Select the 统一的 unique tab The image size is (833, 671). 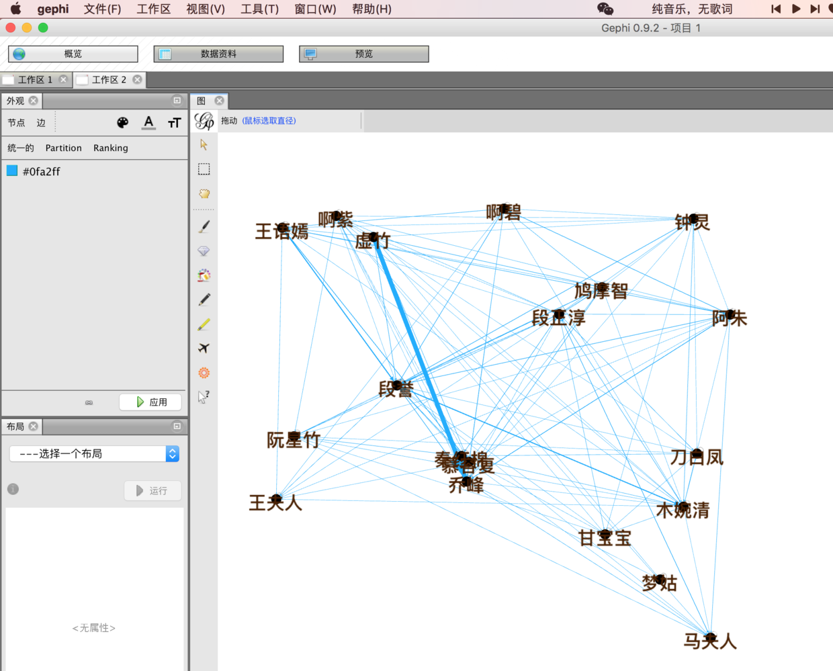pos(21,148)
